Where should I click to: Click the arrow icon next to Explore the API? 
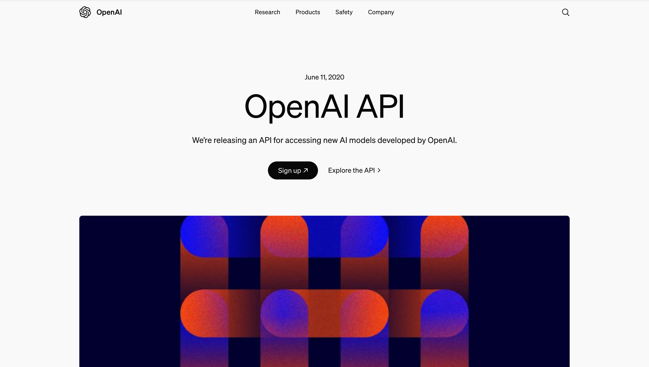click(380, 170)
